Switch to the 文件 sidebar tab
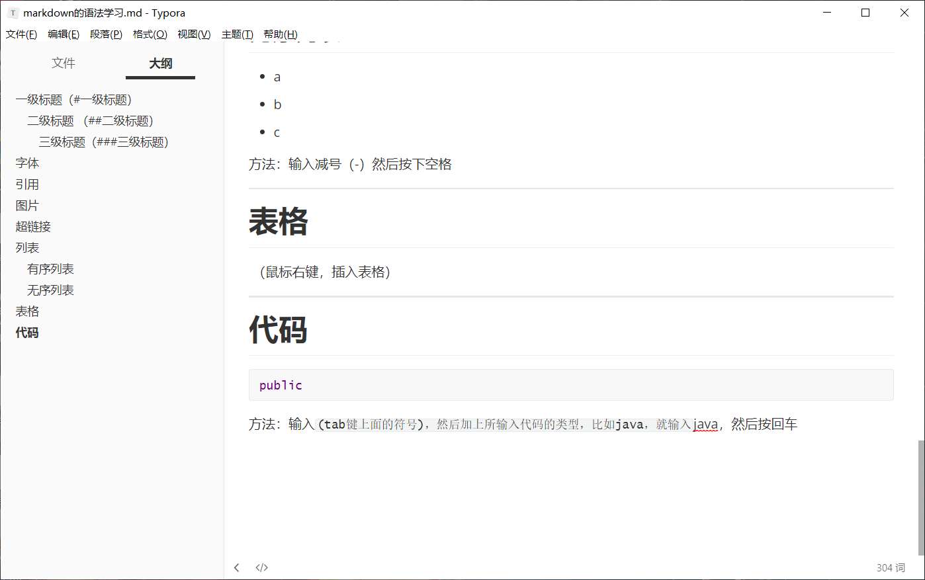 click(x=64, y=63)
